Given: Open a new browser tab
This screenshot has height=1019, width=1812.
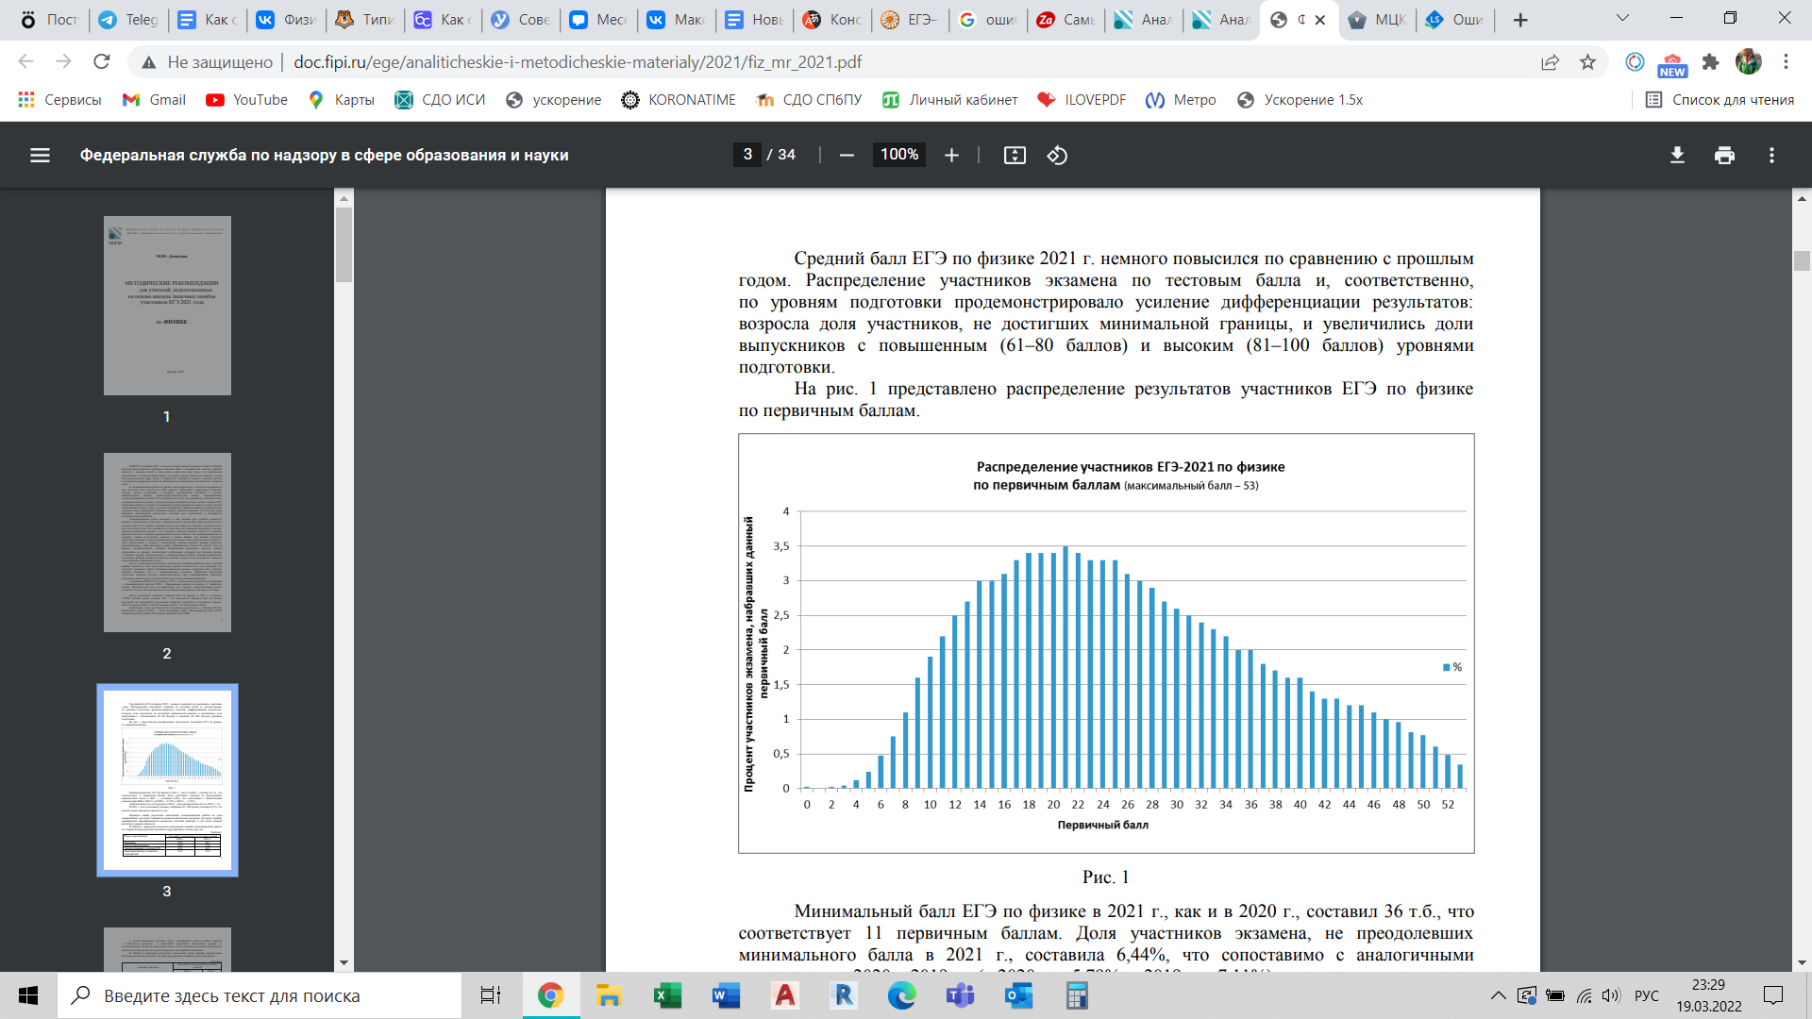Looking at the screenshot, I should (x=1519, y=20).
